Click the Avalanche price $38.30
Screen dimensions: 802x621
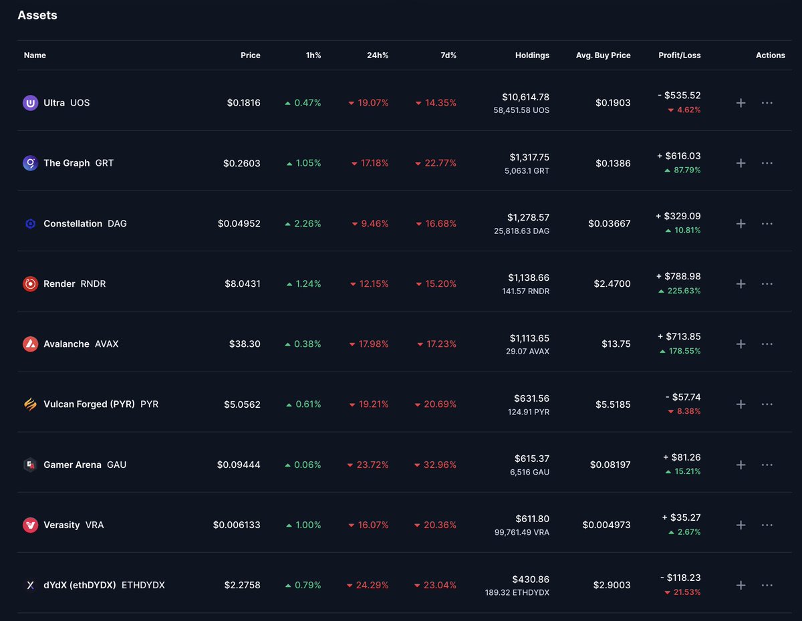[x=245, y=344]
